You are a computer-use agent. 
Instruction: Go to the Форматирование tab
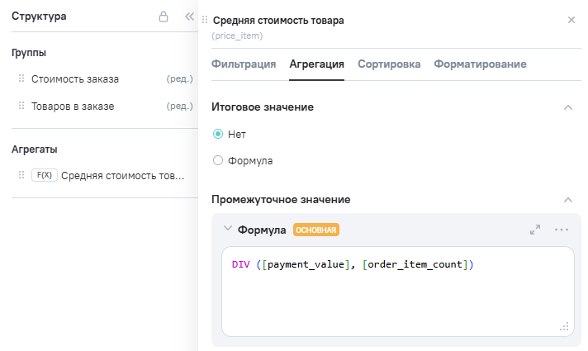tap(480, 64)
